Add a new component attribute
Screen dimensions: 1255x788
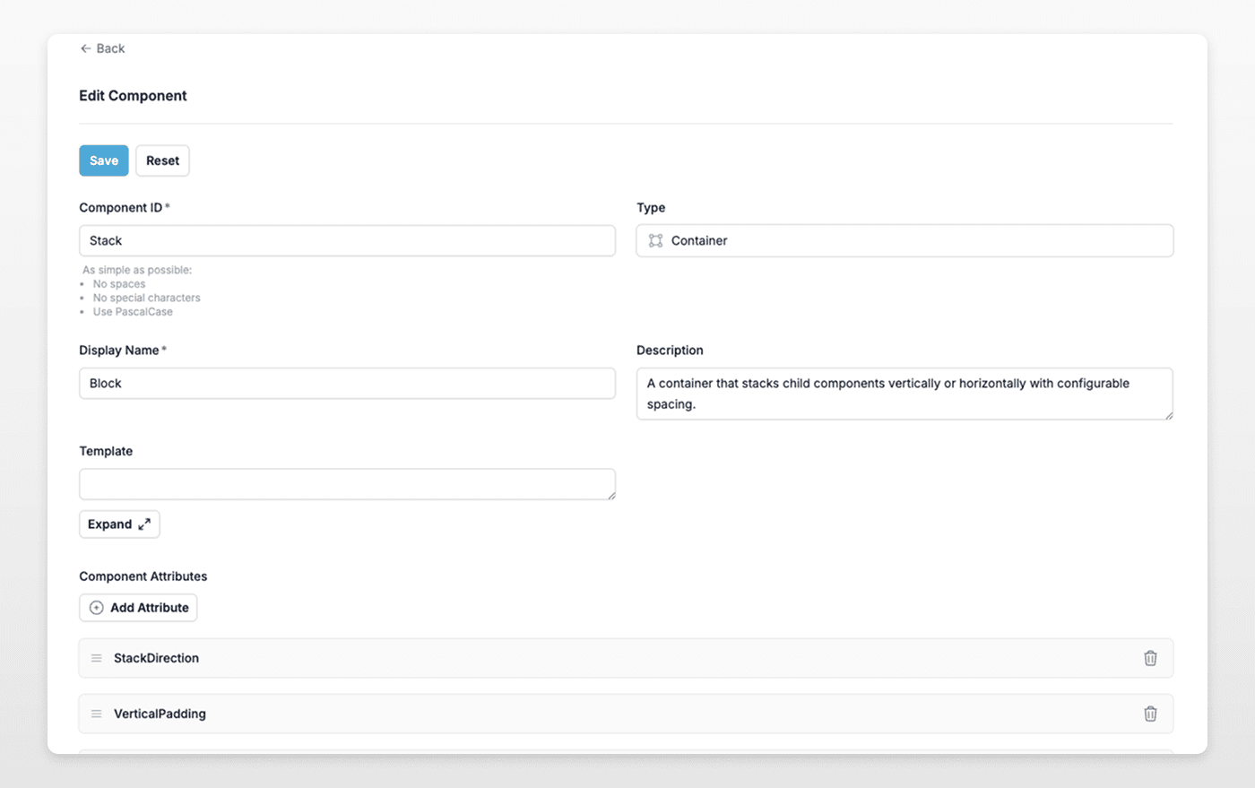coord(138,608)
